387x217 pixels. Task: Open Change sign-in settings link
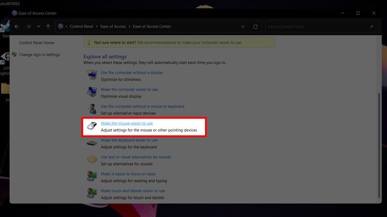coord(39,54)
